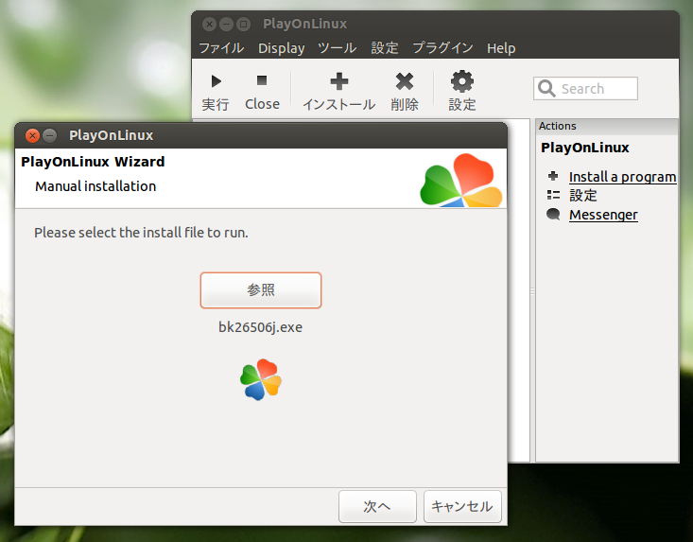The image size is (693, 542).
Task: Click the 'Manual installation' subtitle
Action: tap(95, 186)
